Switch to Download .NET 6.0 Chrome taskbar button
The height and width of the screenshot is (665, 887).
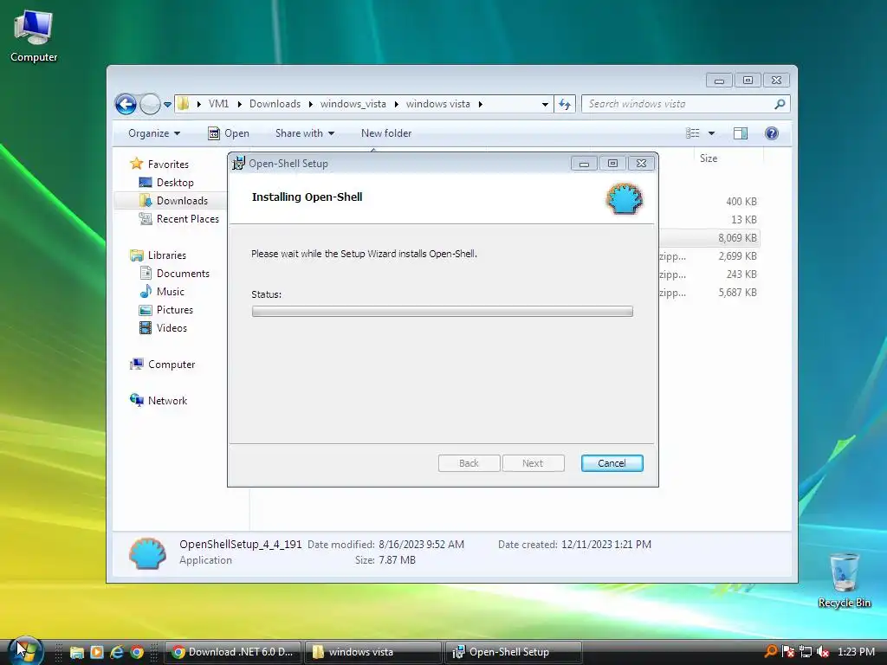pyautogui.click(x=233, y=652)
